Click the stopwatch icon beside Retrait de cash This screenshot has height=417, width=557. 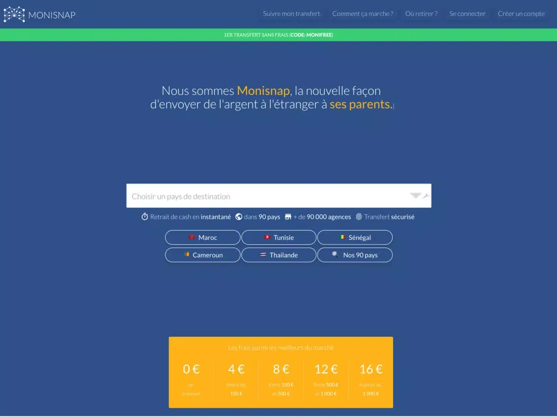(x=145, y=217)
